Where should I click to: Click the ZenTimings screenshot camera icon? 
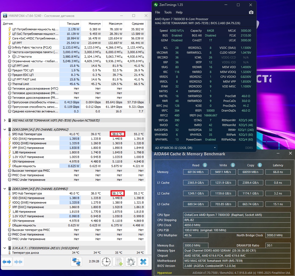click(x=251, y=12)
